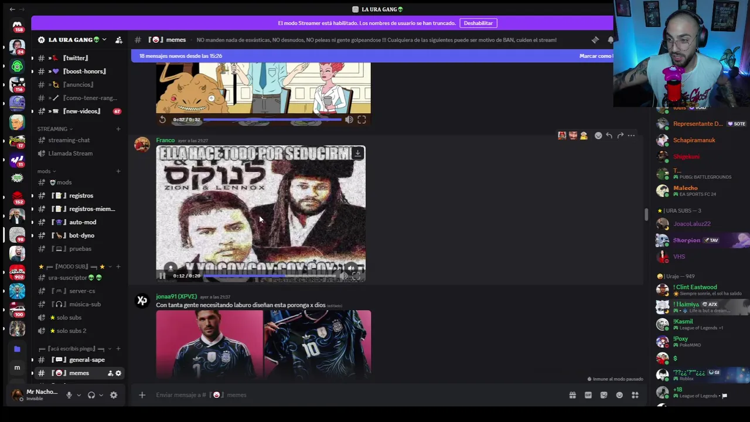Pause the Zion & Lennox video
Screen dimensions: 750x422
click(x=162, y=275)
